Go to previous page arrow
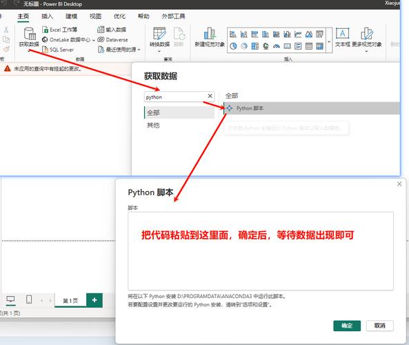This screenshot has height=345, width=409. [x=42, y=301]
